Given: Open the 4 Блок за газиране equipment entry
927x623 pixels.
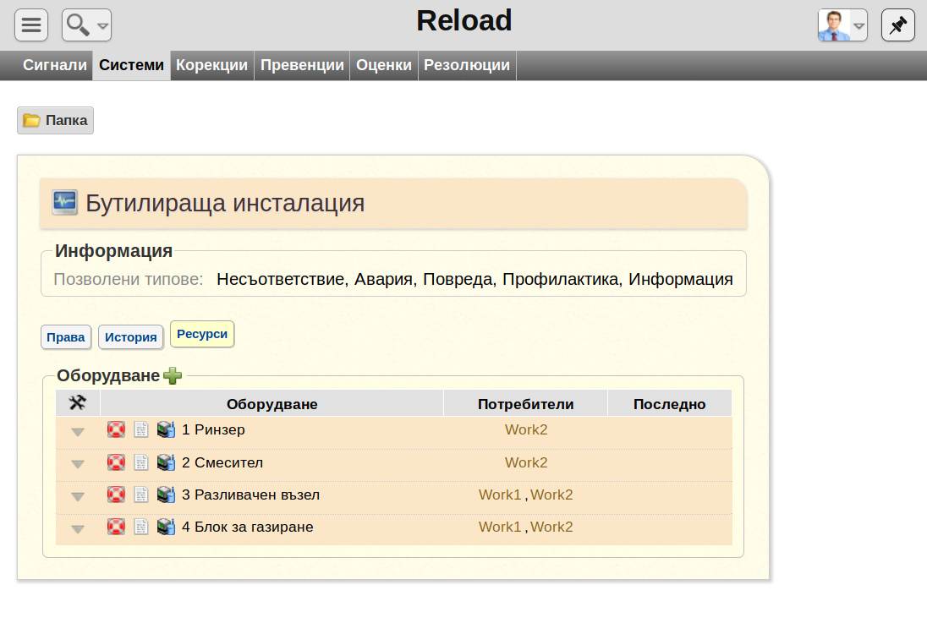Looking at the screenshot, I should (x=248, y=527).
